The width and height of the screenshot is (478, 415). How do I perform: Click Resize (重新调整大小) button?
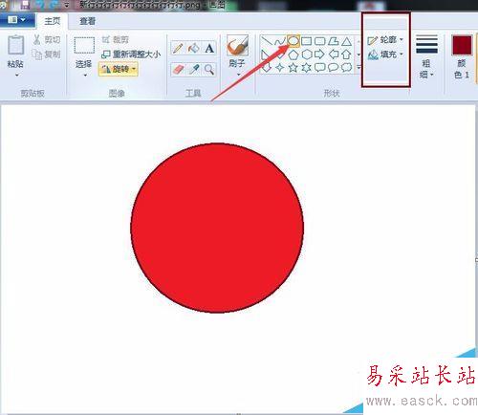131,55
